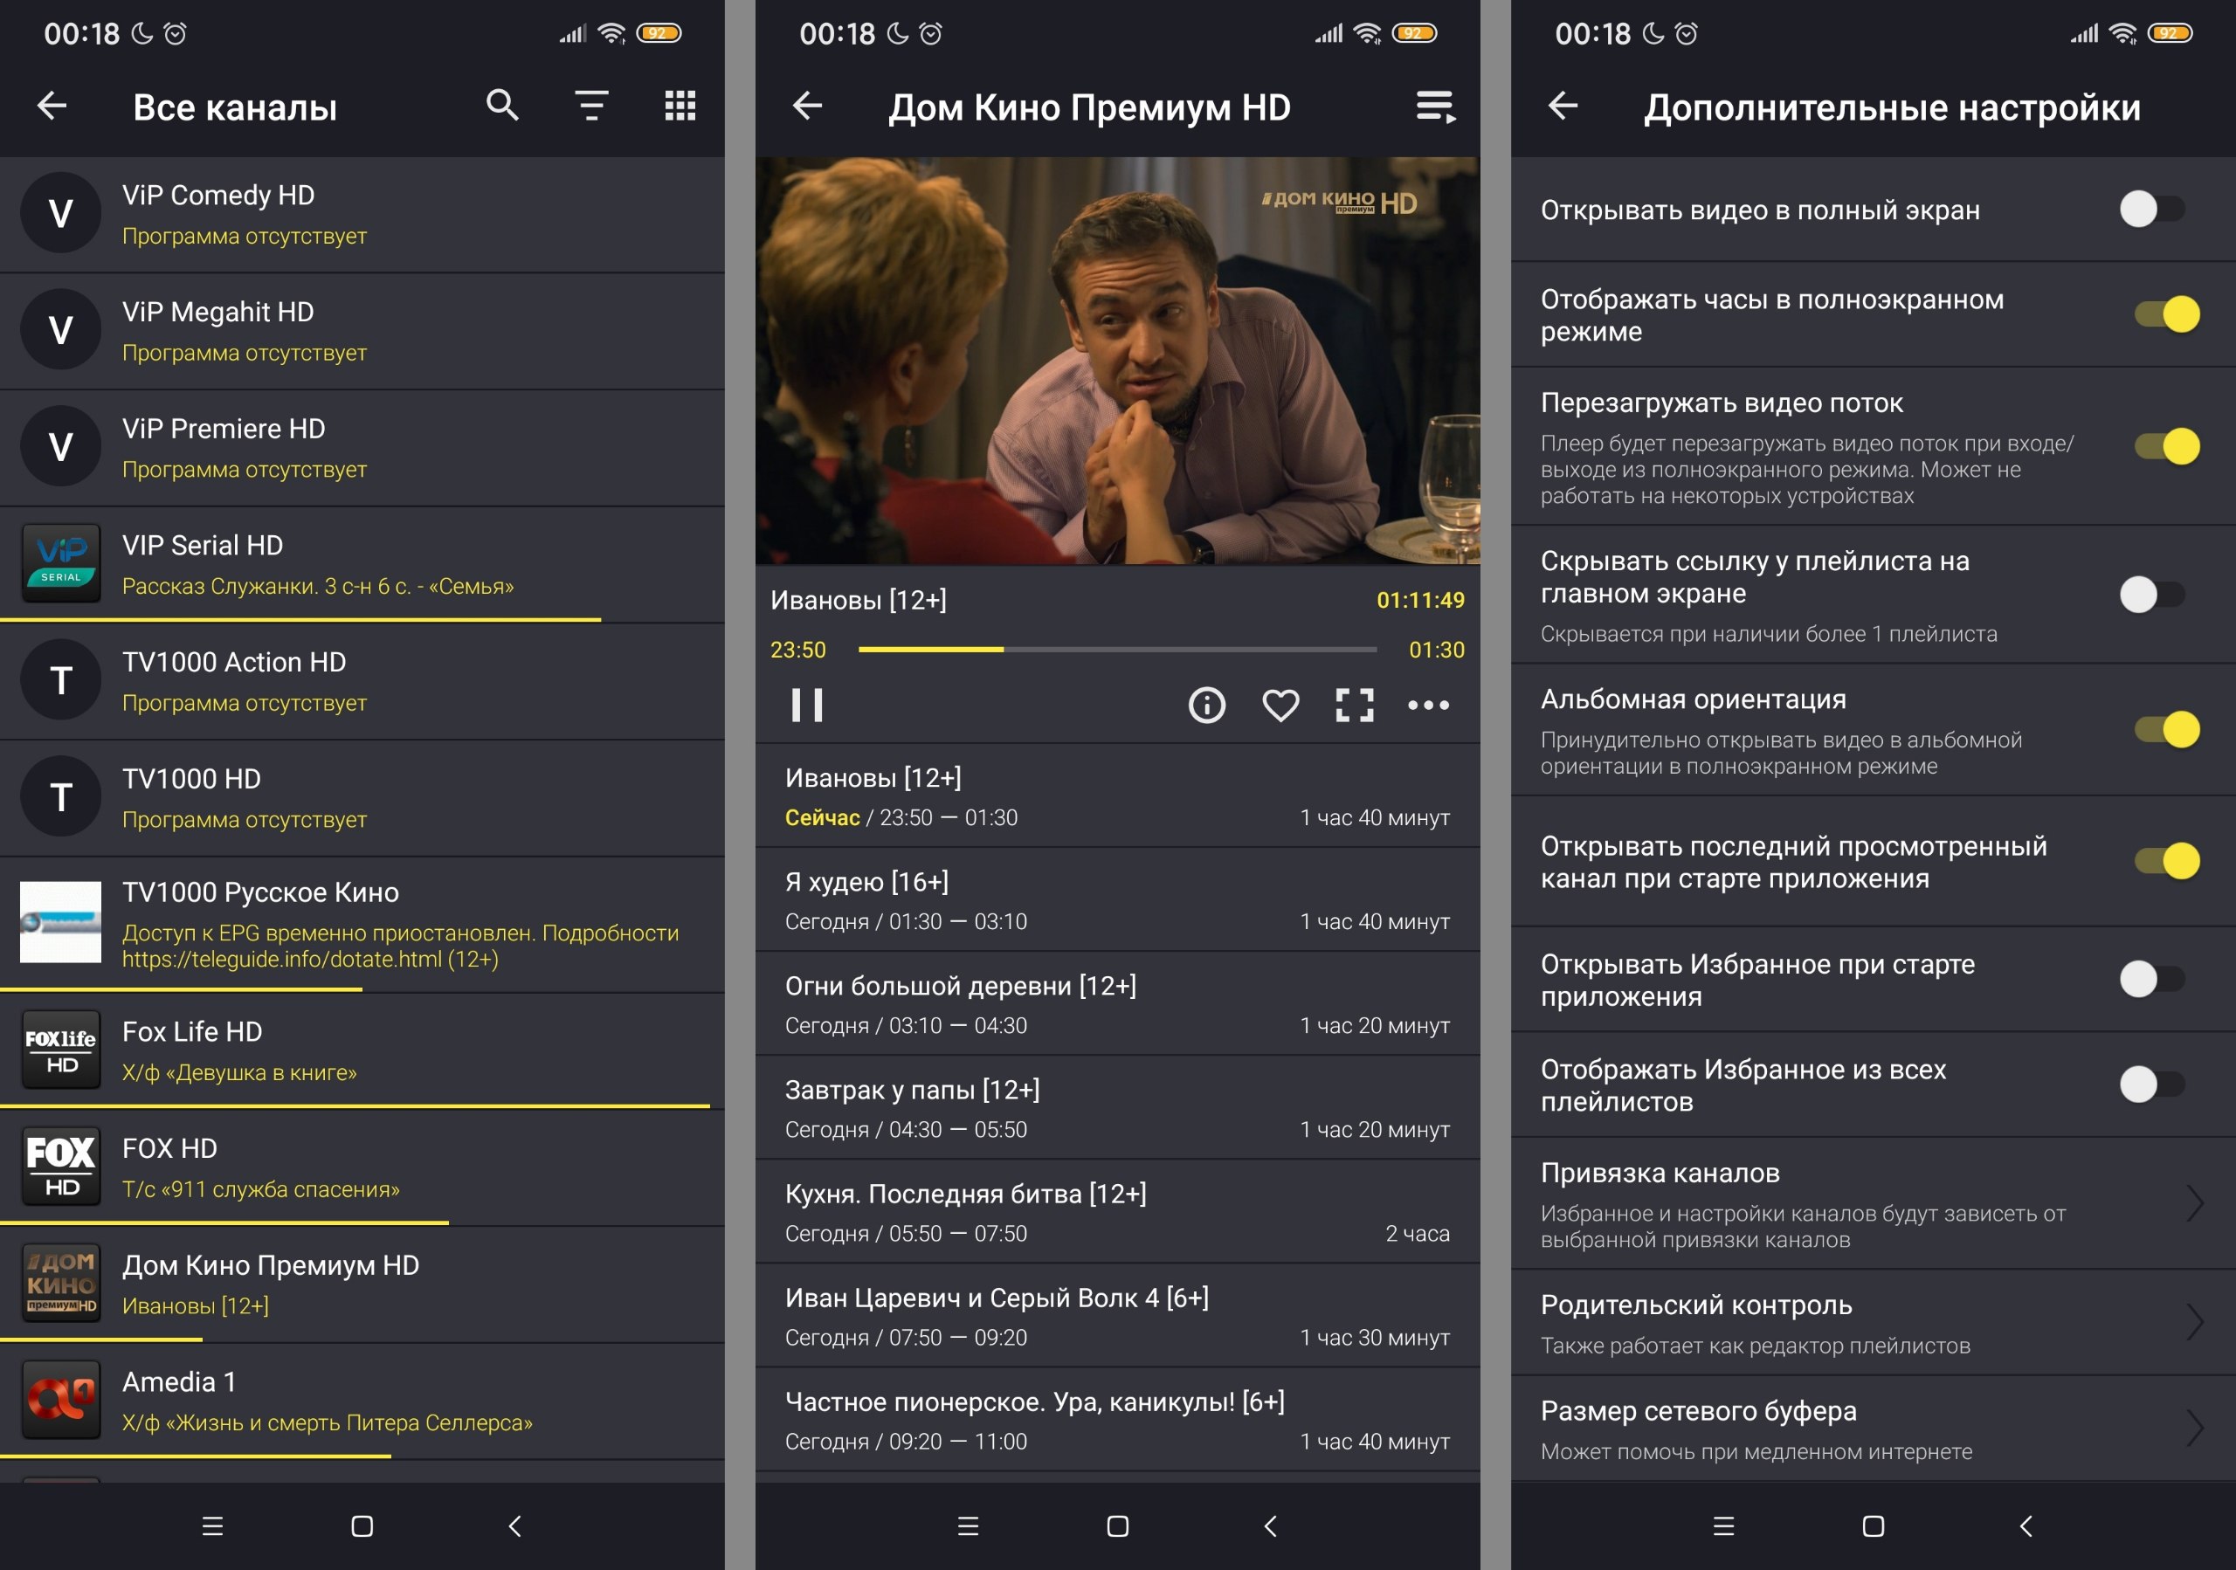
Task: Expand Родительский контроль chevron
Action: (x=2195, y=1323)
